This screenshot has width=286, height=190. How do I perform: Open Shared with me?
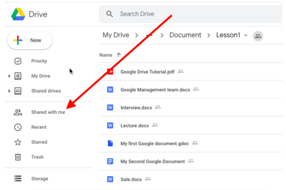(48, 112)
